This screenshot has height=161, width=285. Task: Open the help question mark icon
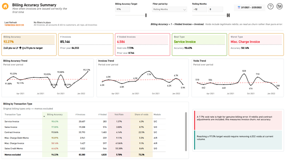(x=270, y=7)
